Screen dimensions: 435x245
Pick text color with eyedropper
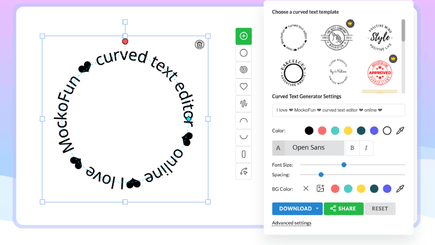pyautogui.click(x=400, y=131)
